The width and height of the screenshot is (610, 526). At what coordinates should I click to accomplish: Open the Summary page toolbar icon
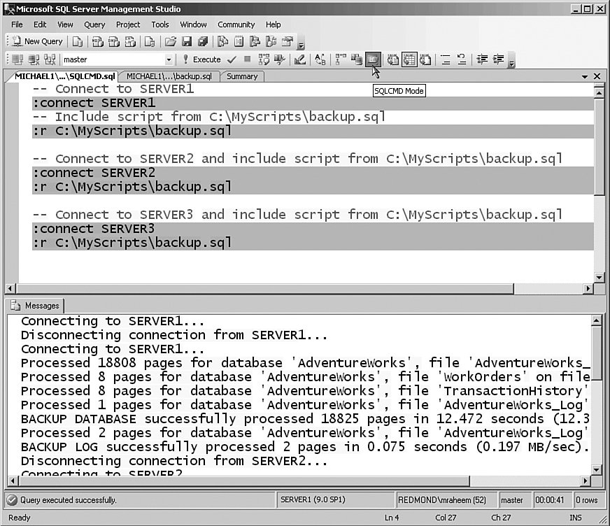click(x=239, y=42)
